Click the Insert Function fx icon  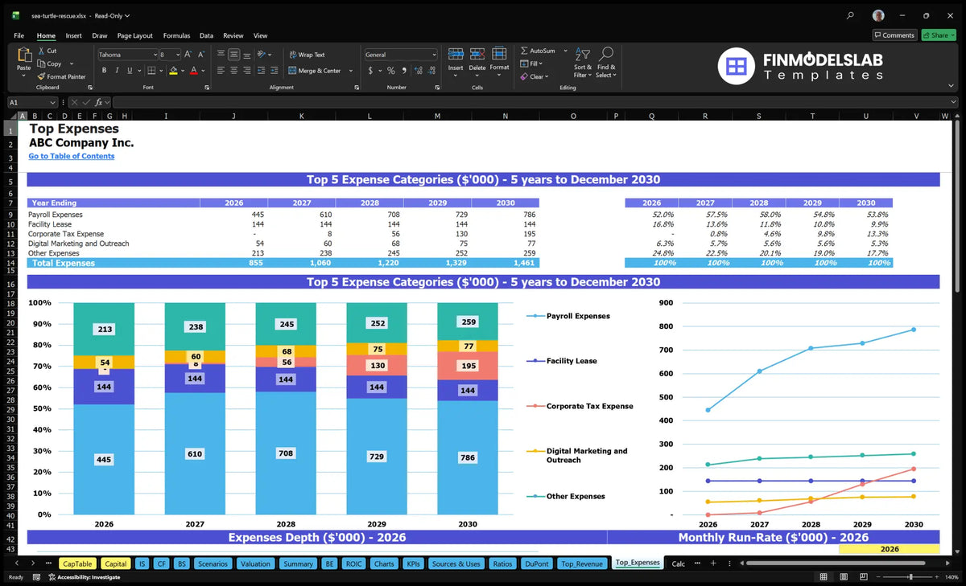point(99,102)
